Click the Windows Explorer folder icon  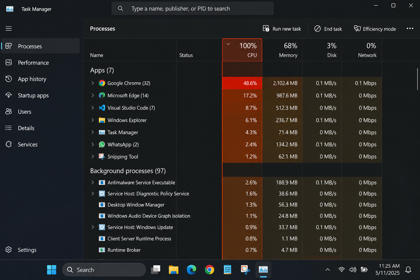102,120
